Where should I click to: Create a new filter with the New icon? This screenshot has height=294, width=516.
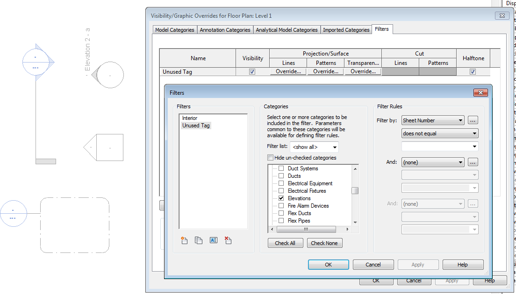[184, 240]
